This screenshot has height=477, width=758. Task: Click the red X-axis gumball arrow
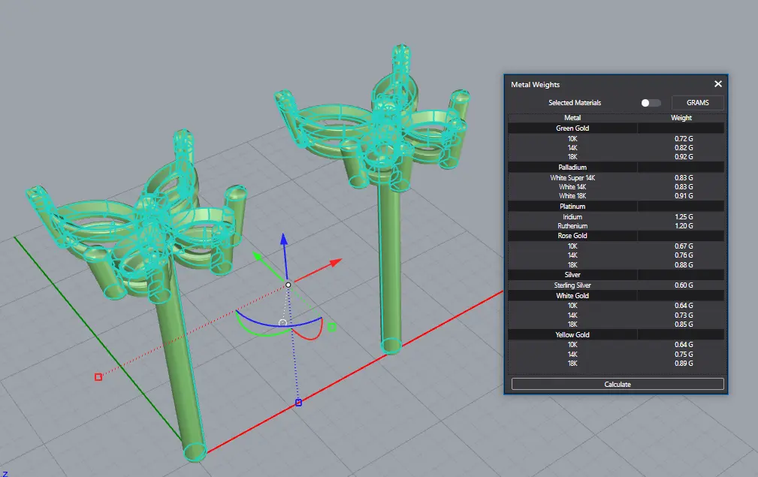point(335,261)
